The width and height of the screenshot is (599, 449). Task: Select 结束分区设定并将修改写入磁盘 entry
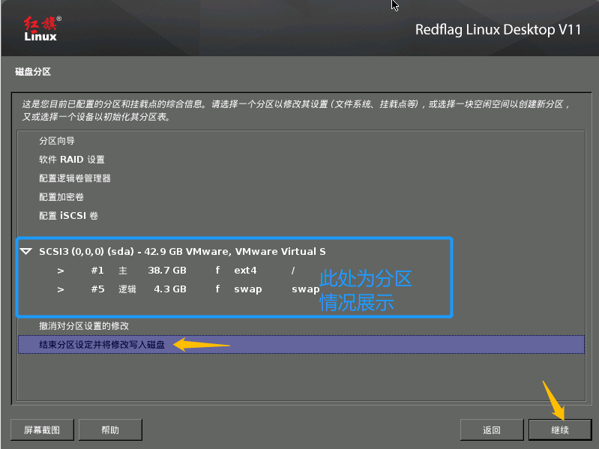tap(301, 344)
